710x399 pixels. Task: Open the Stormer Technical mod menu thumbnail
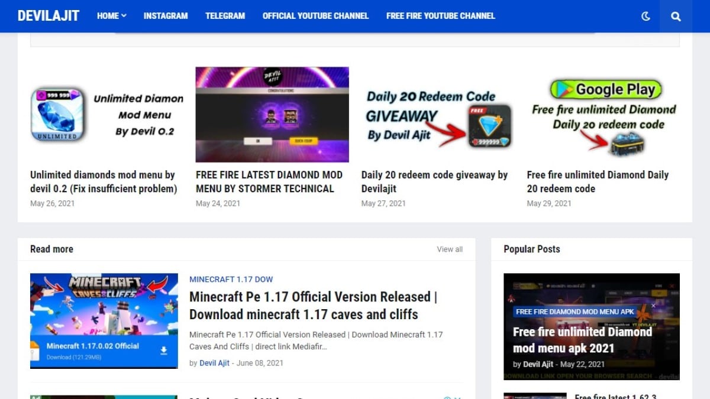[272, 115]
